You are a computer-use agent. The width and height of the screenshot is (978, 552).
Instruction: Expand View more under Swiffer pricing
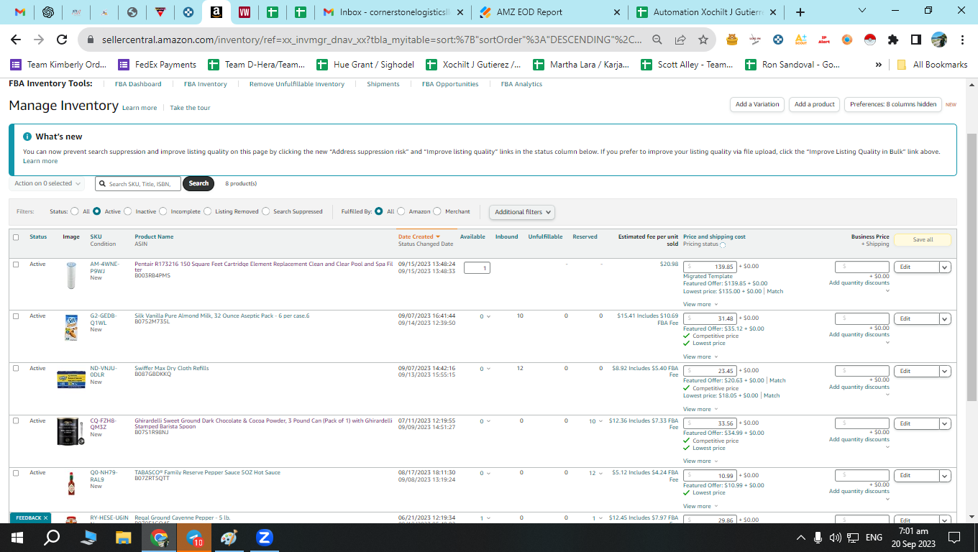pos(699,409)
